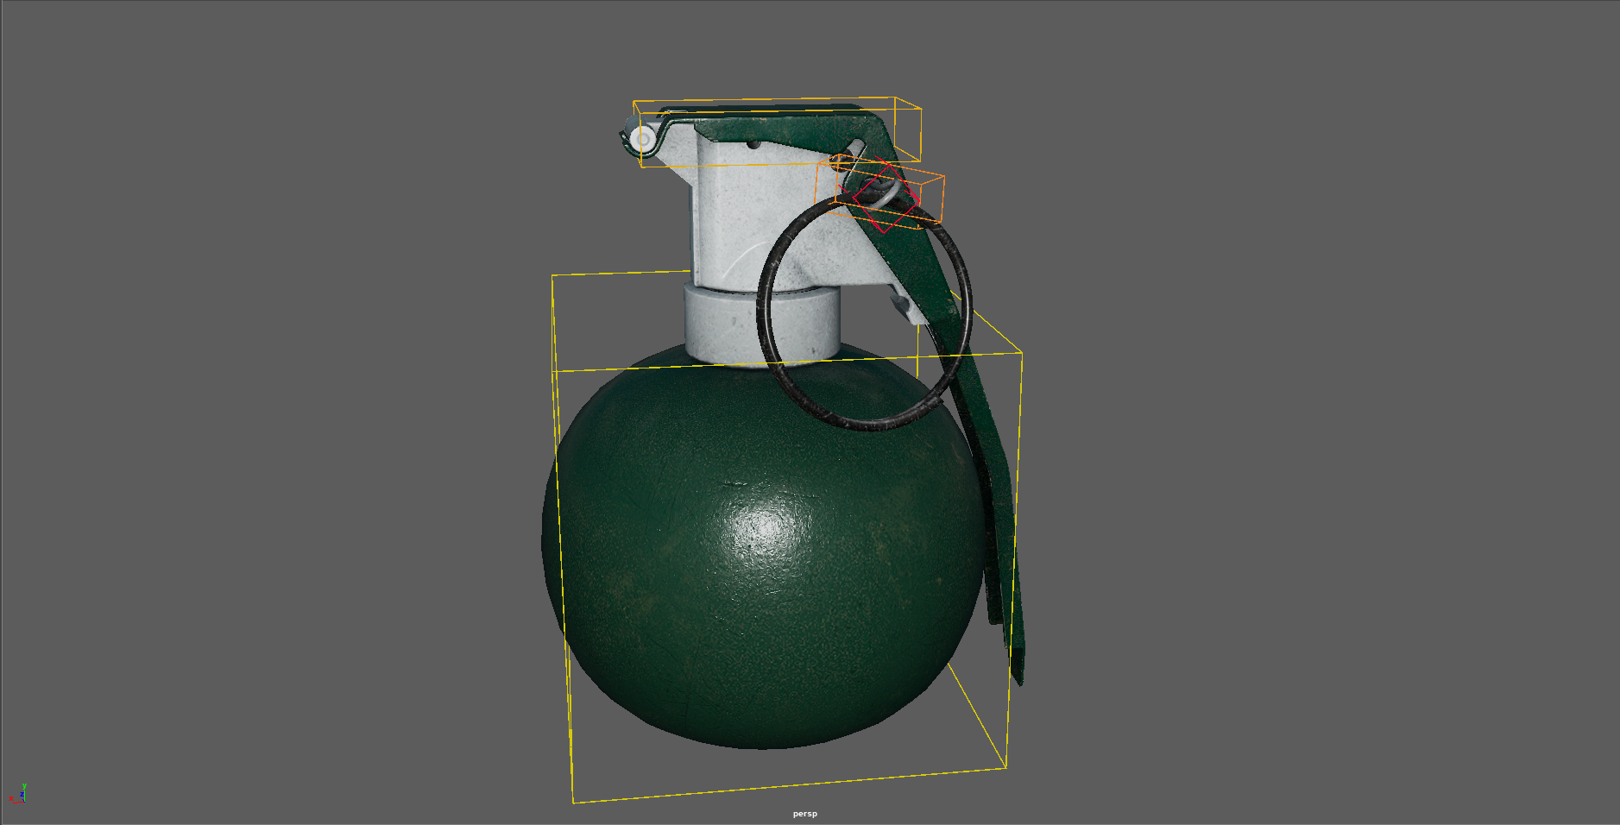Click the white hinge pin on lever top
The height and width of the screenshot is (825, 1620).
(640, 140)
